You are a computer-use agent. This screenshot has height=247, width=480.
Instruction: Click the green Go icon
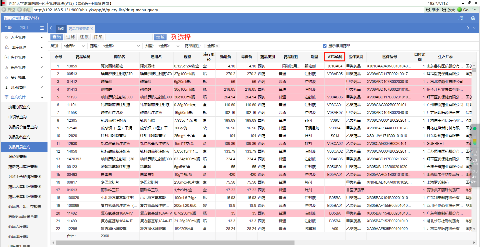tap(459, 10)
